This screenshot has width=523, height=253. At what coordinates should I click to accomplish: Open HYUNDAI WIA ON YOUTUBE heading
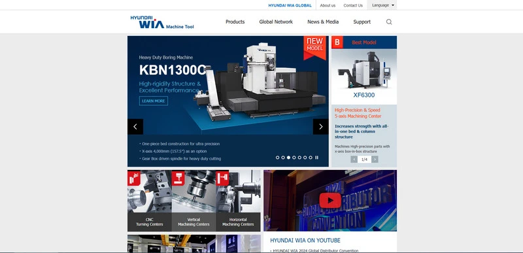pyautogui.click(x=305, y=241)
